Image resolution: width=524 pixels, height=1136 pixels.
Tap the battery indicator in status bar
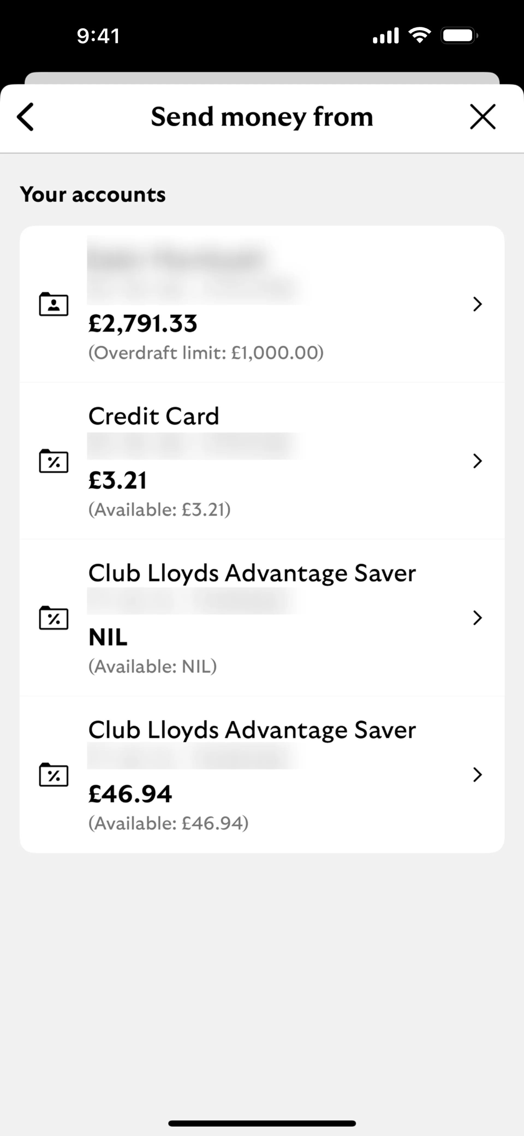pyautogui.click(x=459, y=35)
